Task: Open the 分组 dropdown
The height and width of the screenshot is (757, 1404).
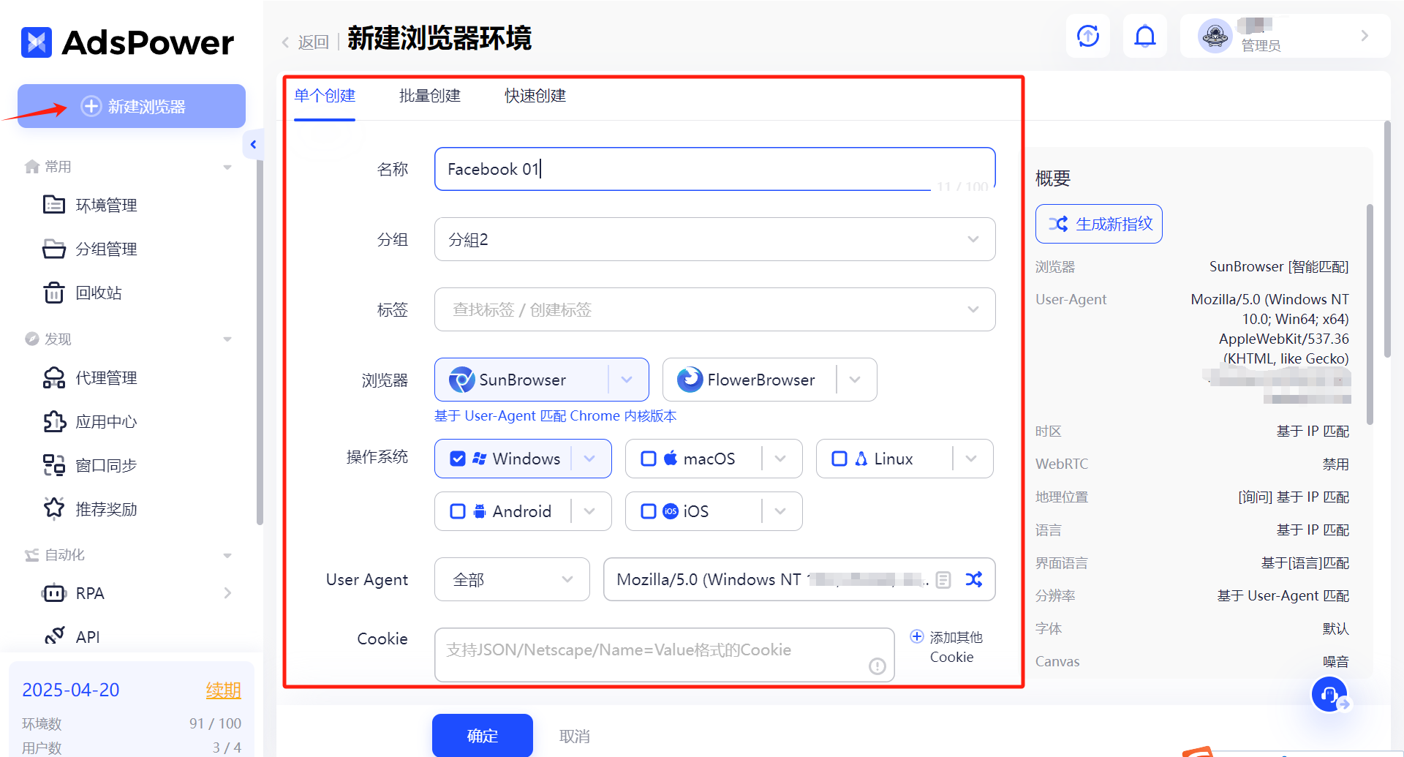Action: [714, 239]
